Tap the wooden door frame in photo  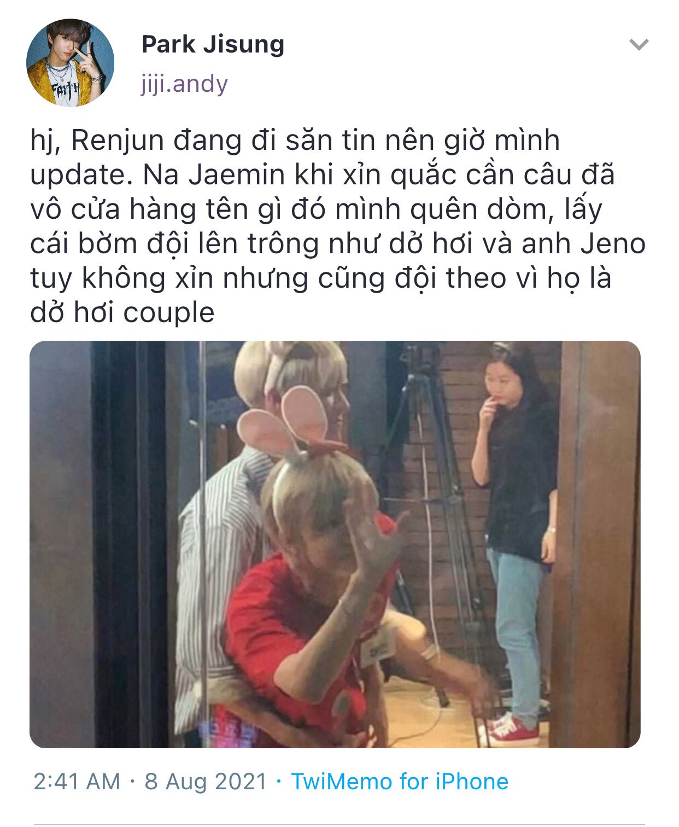click(599, 544)
